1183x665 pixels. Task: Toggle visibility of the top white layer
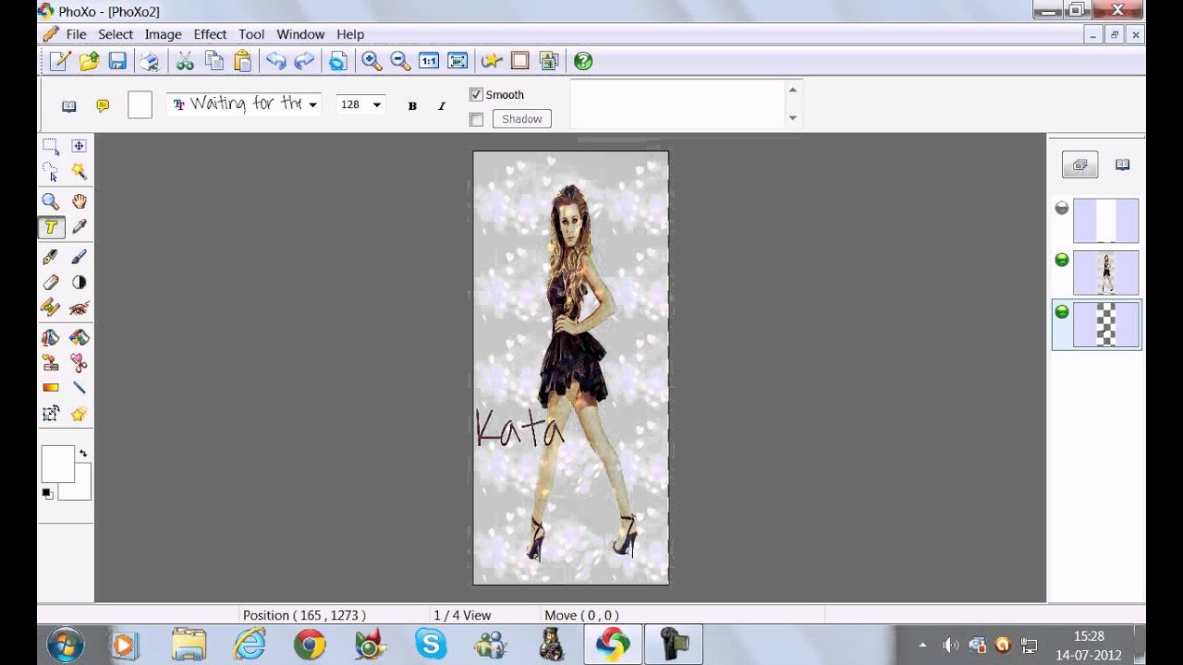click(1062, 209)
